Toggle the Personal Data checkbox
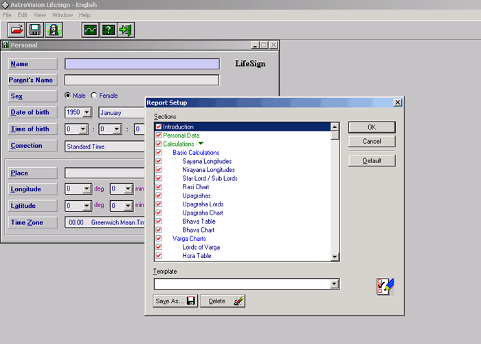 point(159,135)
